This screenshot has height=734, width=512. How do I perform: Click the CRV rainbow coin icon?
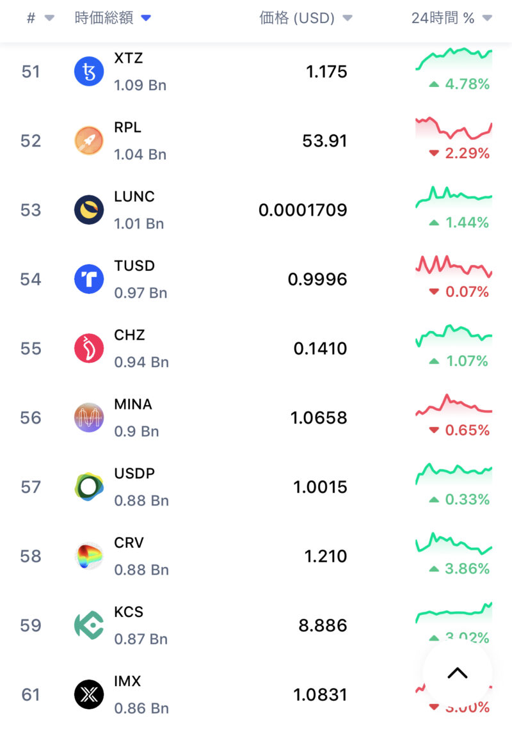click(89, 556)
